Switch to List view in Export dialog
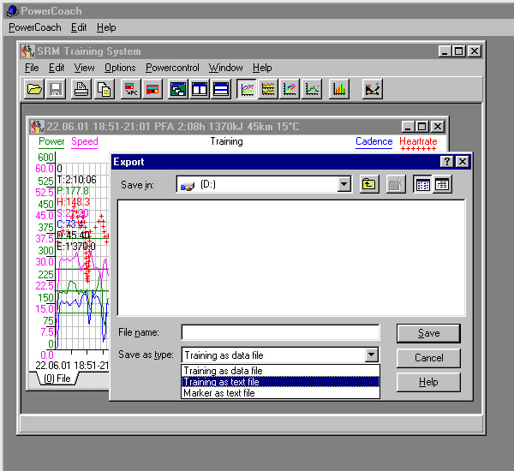Screen dimensions: 514x471 point(422,184)
